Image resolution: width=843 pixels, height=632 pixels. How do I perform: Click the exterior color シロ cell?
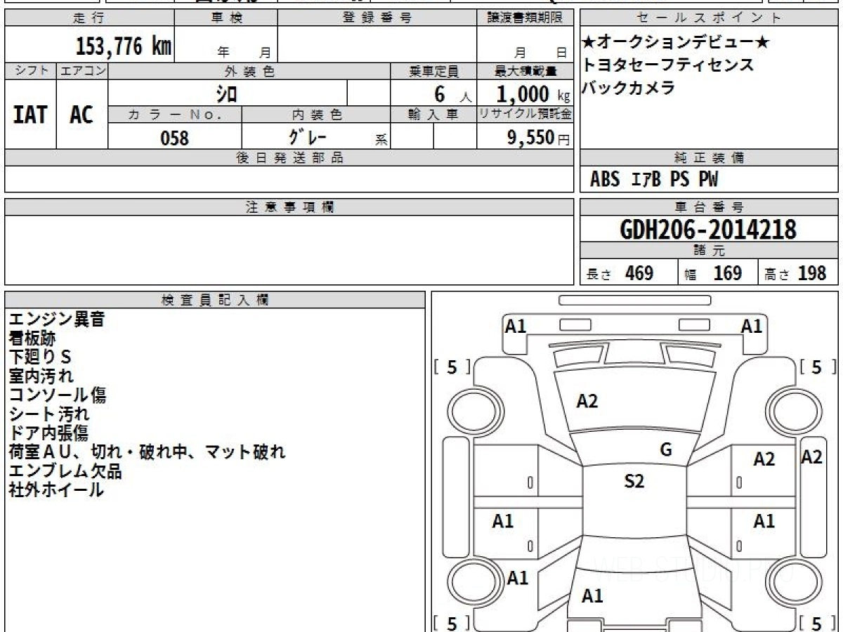[x=227, y=93]
